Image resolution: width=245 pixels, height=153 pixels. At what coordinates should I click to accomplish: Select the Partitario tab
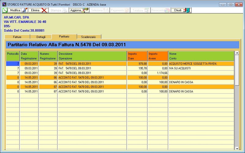tap(64, 36)
